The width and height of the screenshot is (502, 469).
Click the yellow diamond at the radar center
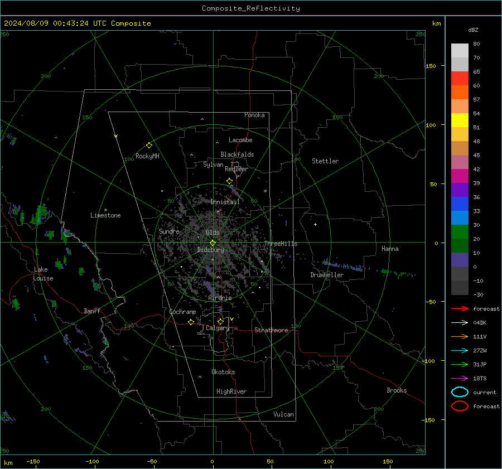(213, 243)
